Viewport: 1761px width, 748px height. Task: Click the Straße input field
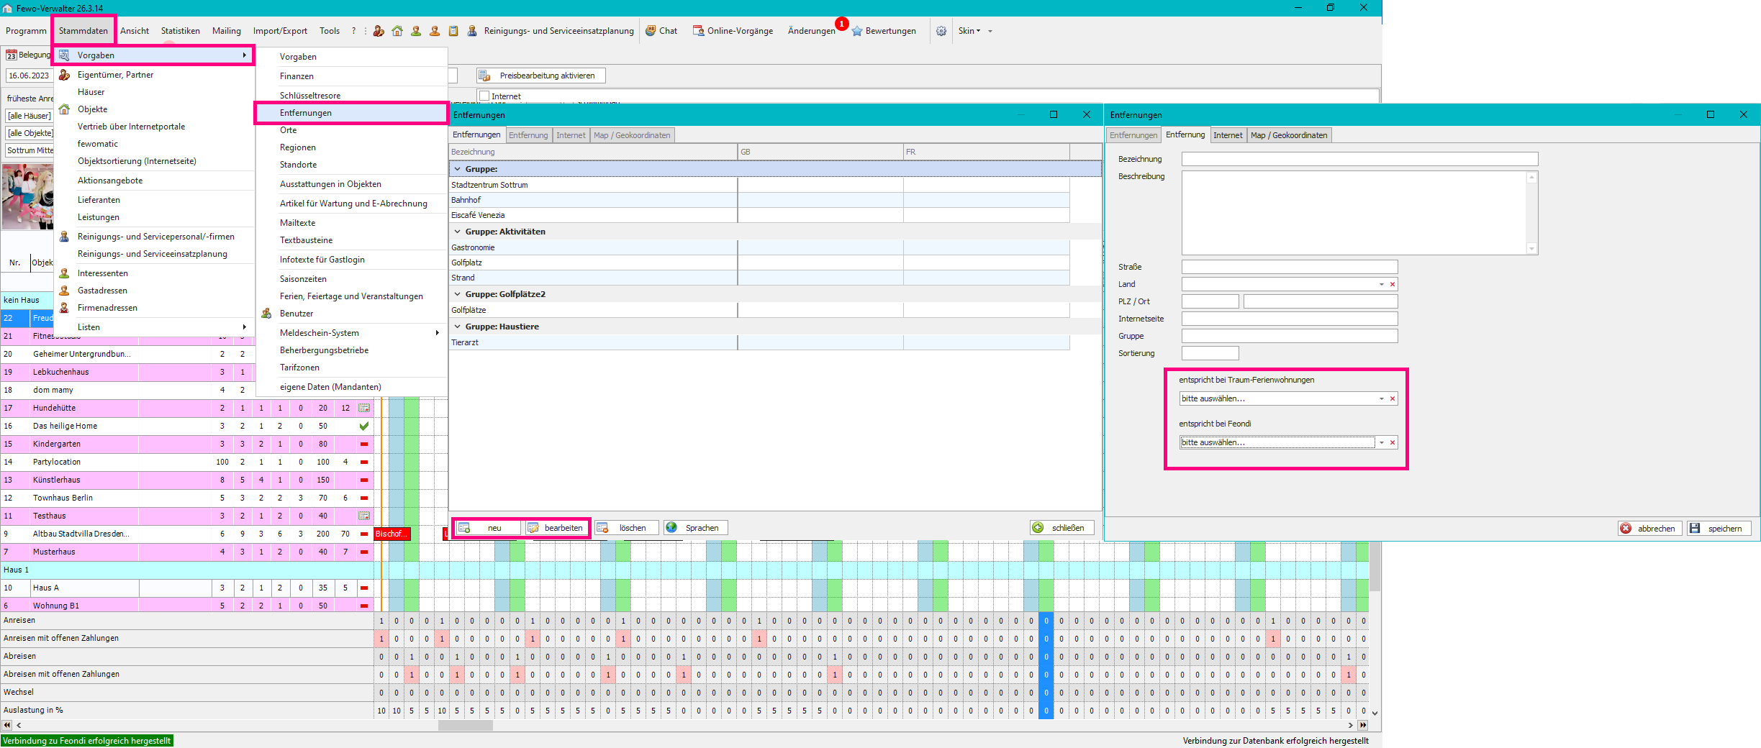pyautogui.click(x=1290, y=267)
